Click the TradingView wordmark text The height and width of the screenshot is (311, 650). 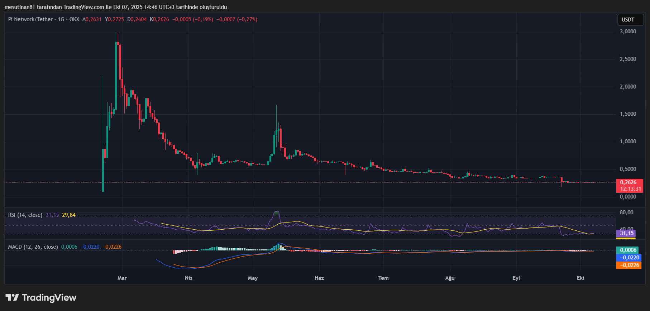[x=49, y=297]
